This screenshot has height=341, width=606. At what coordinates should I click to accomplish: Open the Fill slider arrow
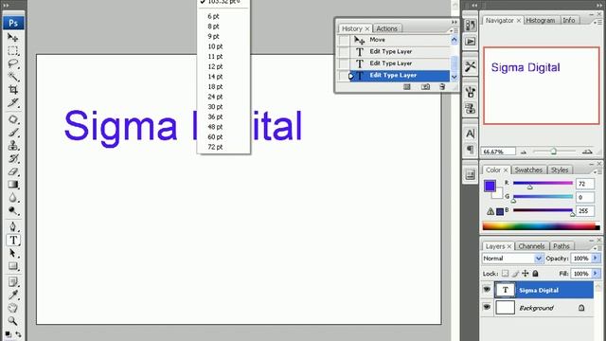pos(596,274)
